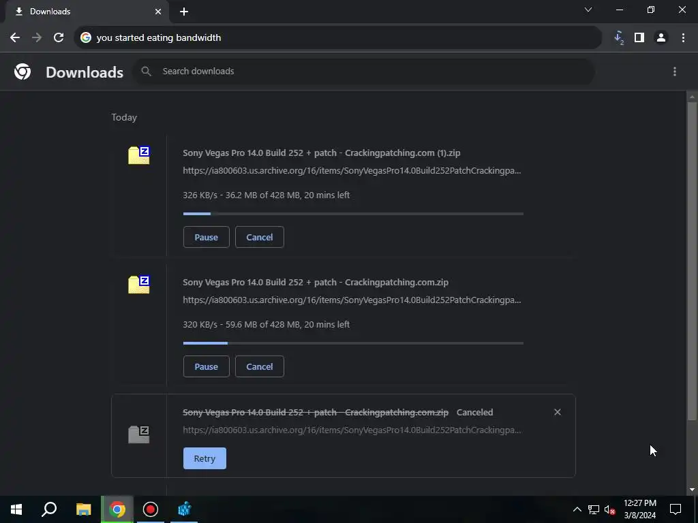The image size is (698, 523).
Task: Click the zip icon of Crackingpatching.com (1).zip
Action: tap(139, 155)
